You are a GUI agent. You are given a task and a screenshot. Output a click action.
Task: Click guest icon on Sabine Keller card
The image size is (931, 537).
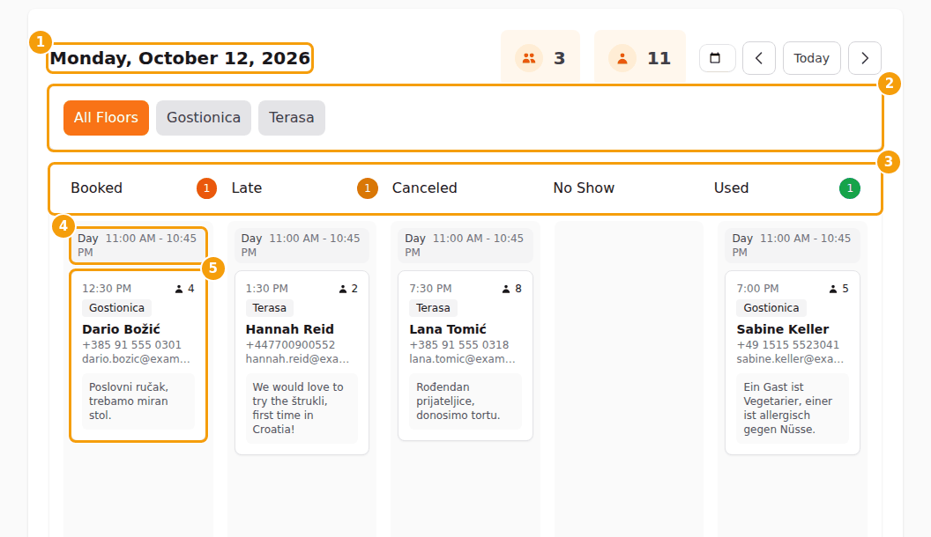pyautogui.click(x=833, y=289)
